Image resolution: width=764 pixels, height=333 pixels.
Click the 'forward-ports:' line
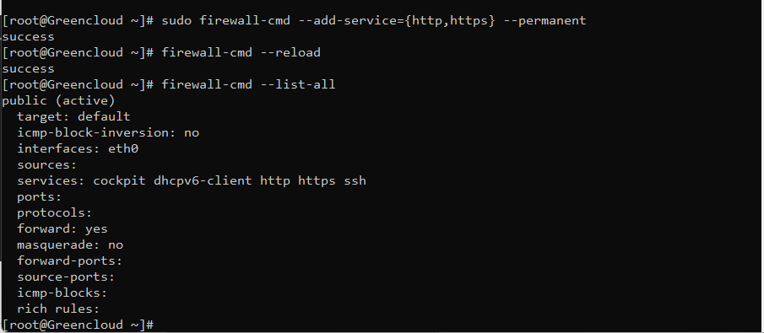pyautogui.click(x=70, y=261)
